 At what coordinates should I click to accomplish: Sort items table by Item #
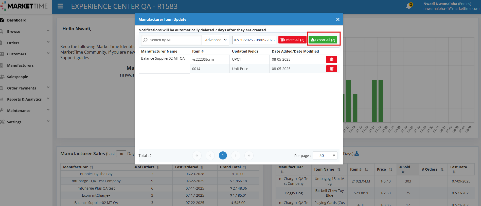click(x=366, y=170)
